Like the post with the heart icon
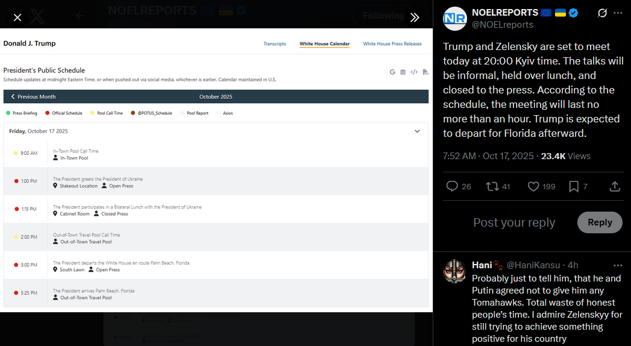The image size is (631, 346). point(533,186)
